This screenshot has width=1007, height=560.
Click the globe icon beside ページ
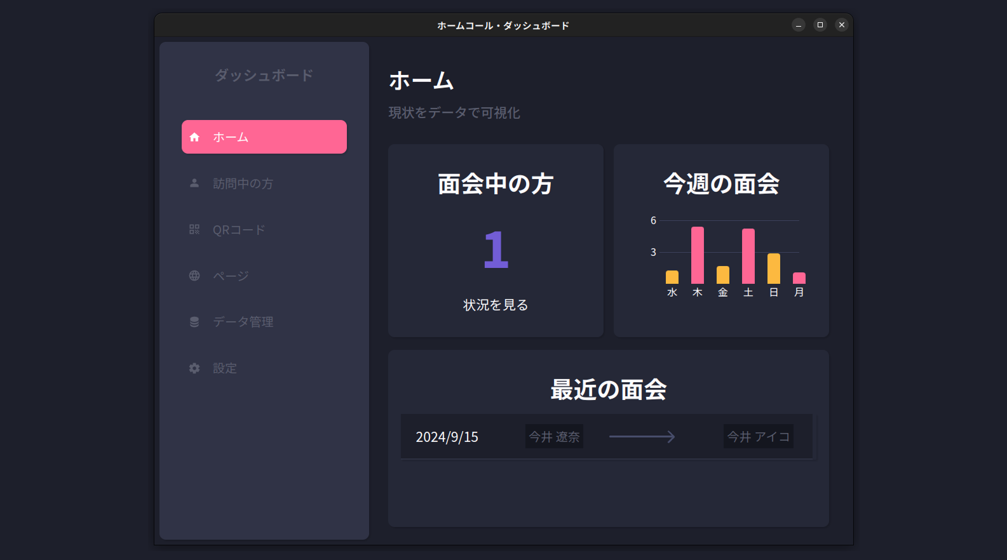tap(194, 276)
